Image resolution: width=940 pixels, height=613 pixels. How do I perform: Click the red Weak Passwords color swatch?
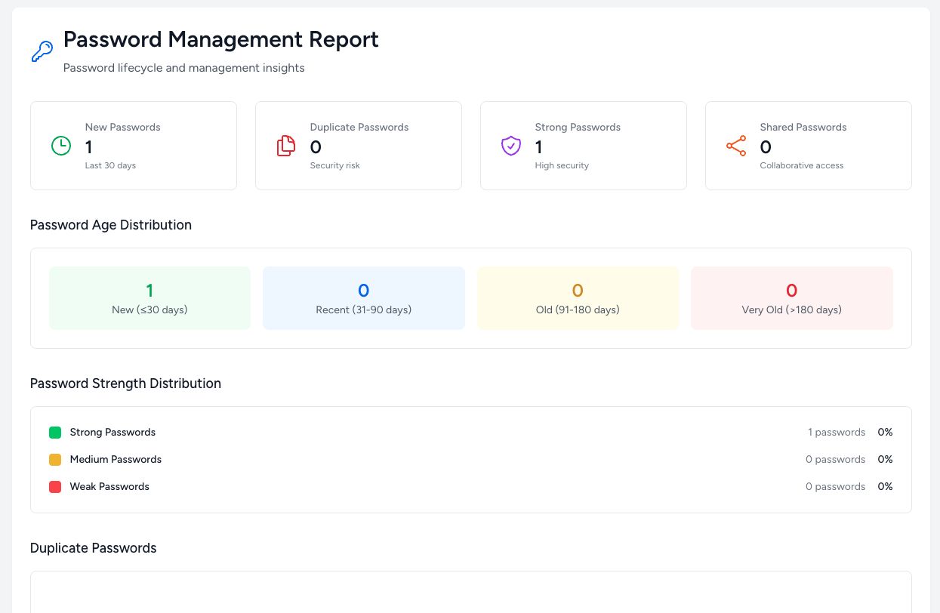coord(55,487)
